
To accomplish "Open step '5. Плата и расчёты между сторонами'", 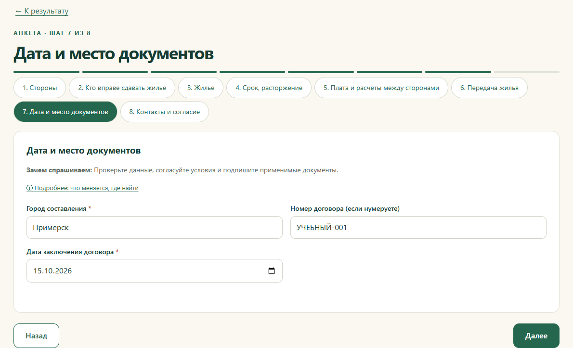I will 381,88.
